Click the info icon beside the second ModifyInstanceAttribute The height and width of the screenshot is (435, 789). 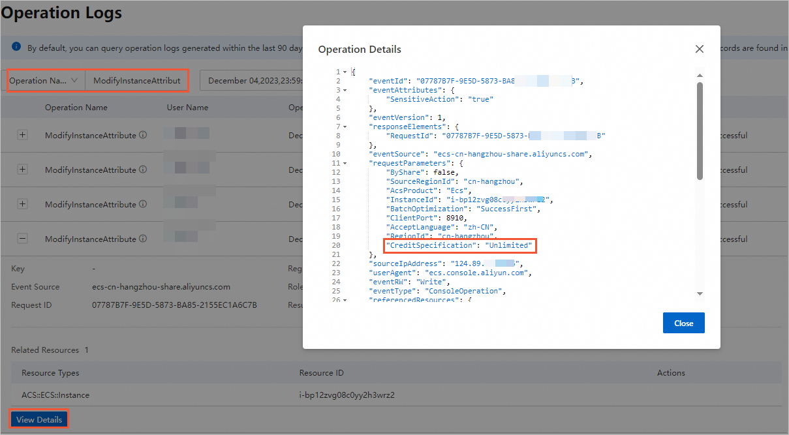click(142, 170)
